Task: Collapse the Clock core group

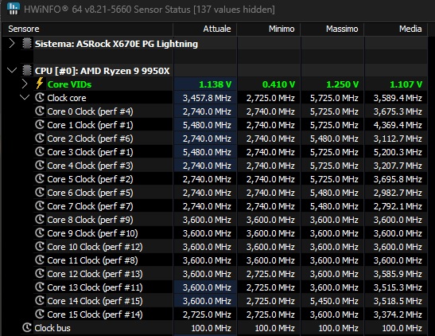Action: 25,97
